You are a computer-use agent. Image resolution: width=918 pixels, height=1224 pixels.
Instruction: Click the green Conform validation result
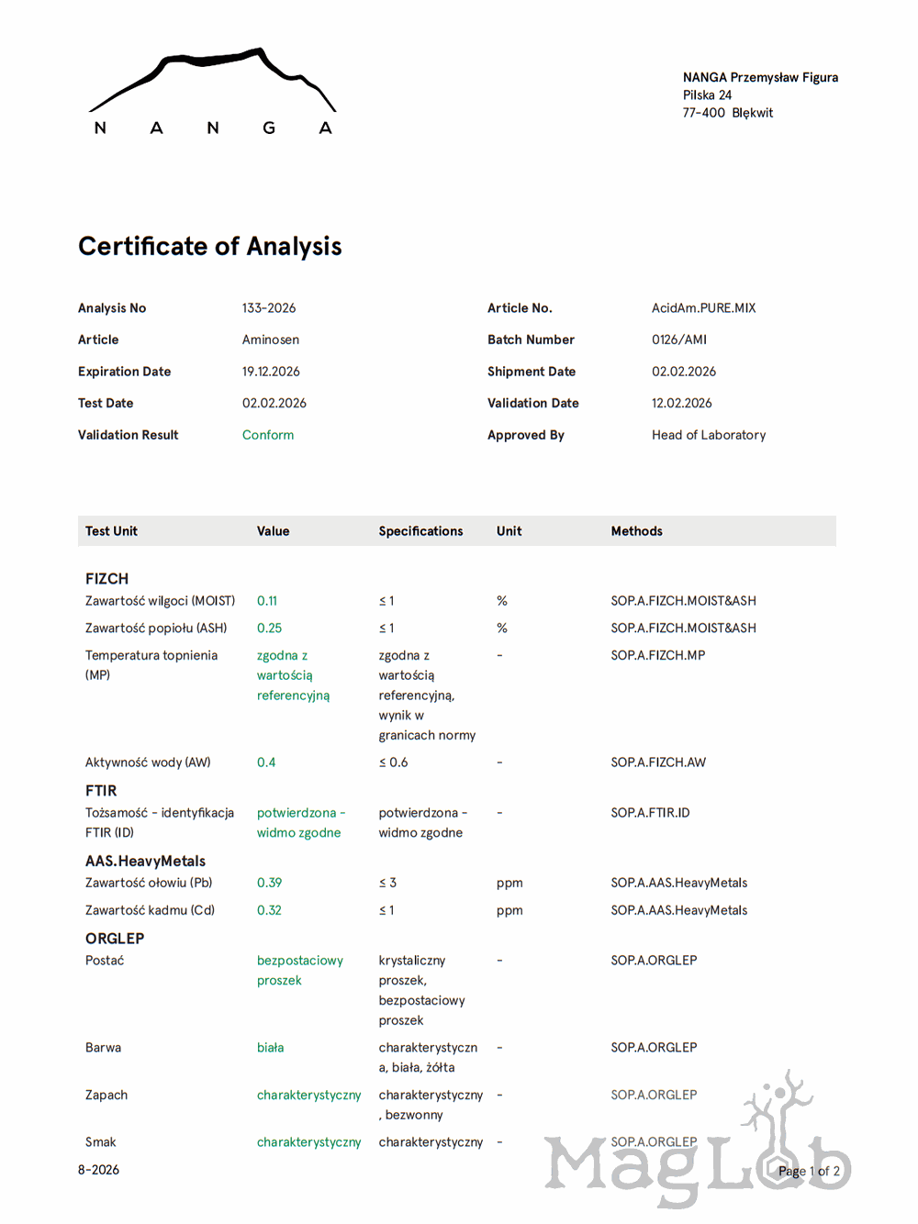[268, 435]
